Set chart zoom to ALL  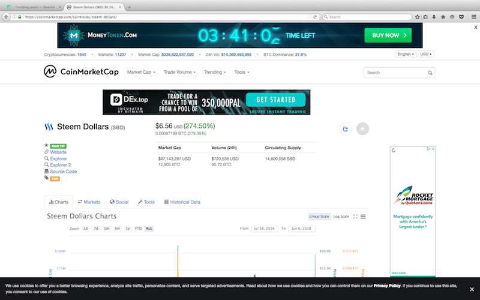pyautogui.click(x=149, y=229)
